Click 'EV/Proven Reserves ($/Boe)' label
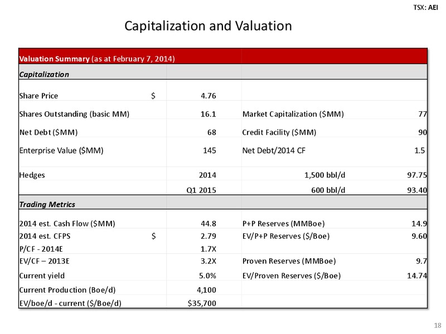The width and height of the screenshot is (446, 334). [292, 276]
